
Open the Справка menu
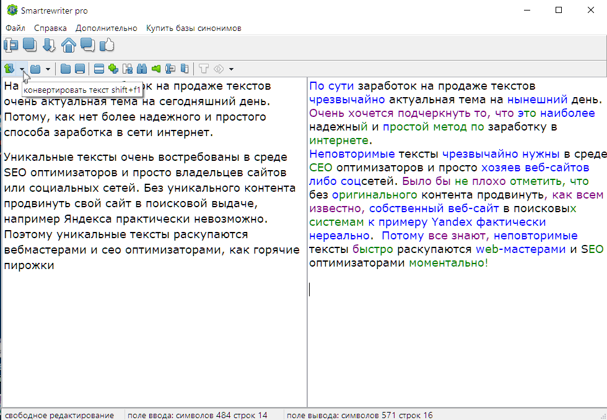tap(50, 28)
